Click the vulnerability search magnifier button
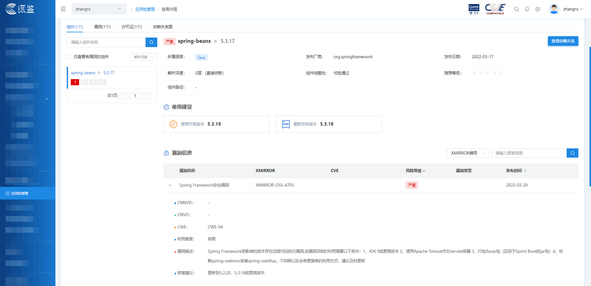591x286 pixels. [572, 153]
